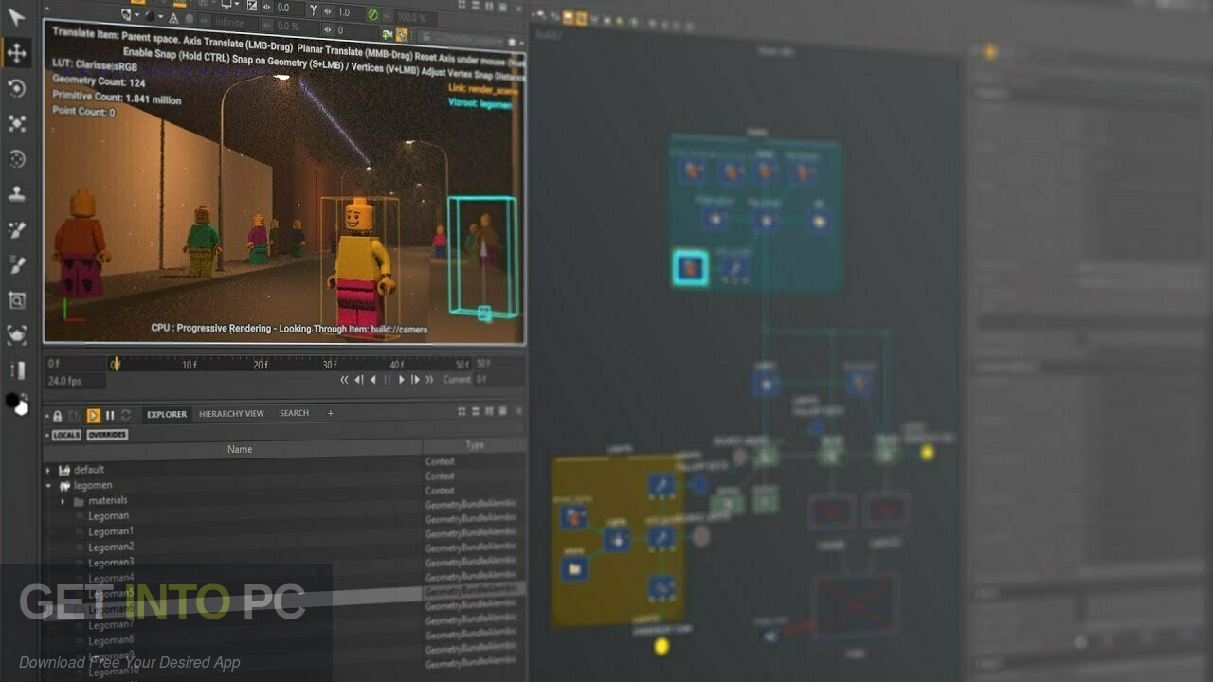Click the green camera icon above viewport
Screen dimensions: 1213x682
(387, 35)
